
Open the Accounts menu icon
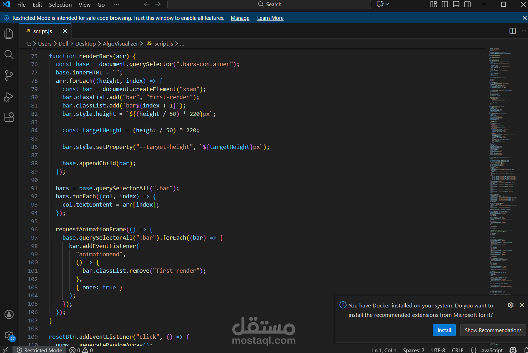coord(9,314)
